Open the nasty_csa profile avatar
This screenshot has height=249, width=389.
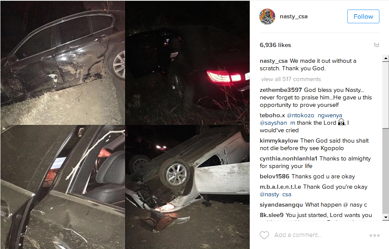(x=267, y=17)
